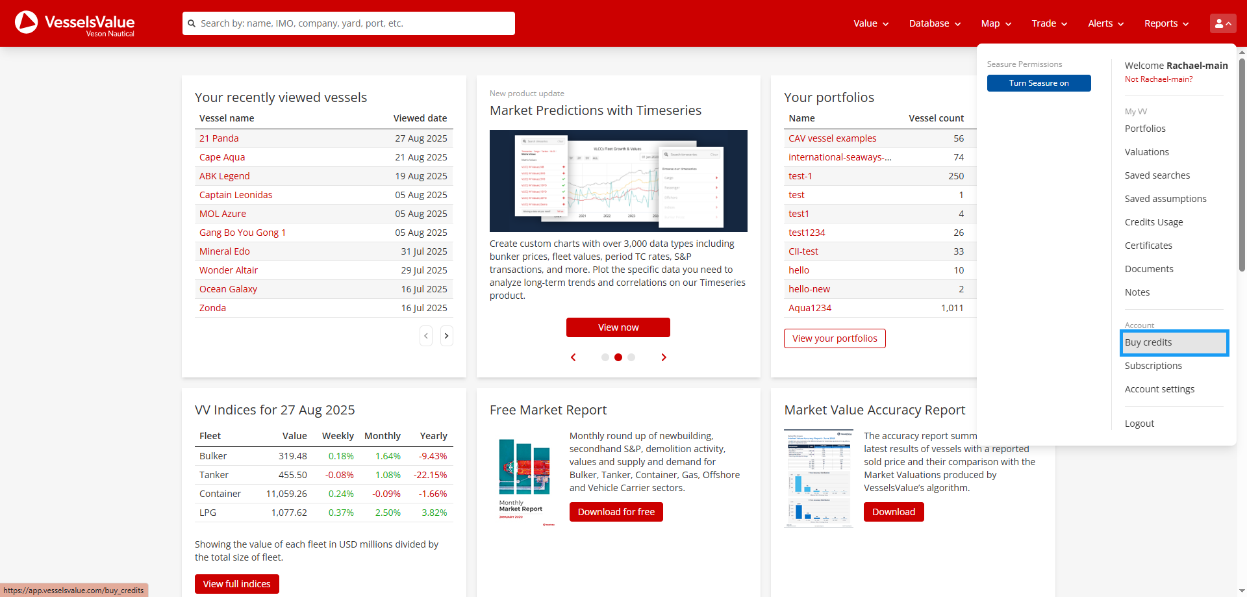The height and width of the screenshot is (597, 1247).
Task: Open Saved searches from My VV menu
Action: [1157, 175]
